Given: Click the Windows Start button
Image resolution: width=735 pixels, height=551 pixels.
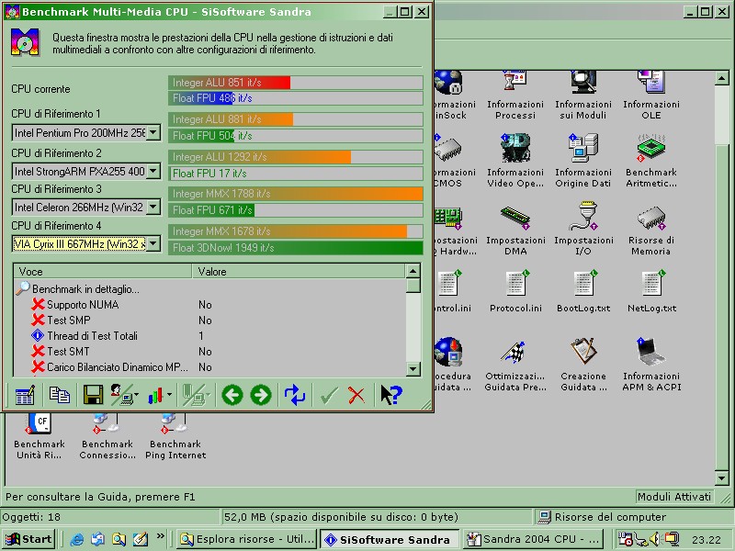Looking at the screenshot, I should [x=28, y=539].
